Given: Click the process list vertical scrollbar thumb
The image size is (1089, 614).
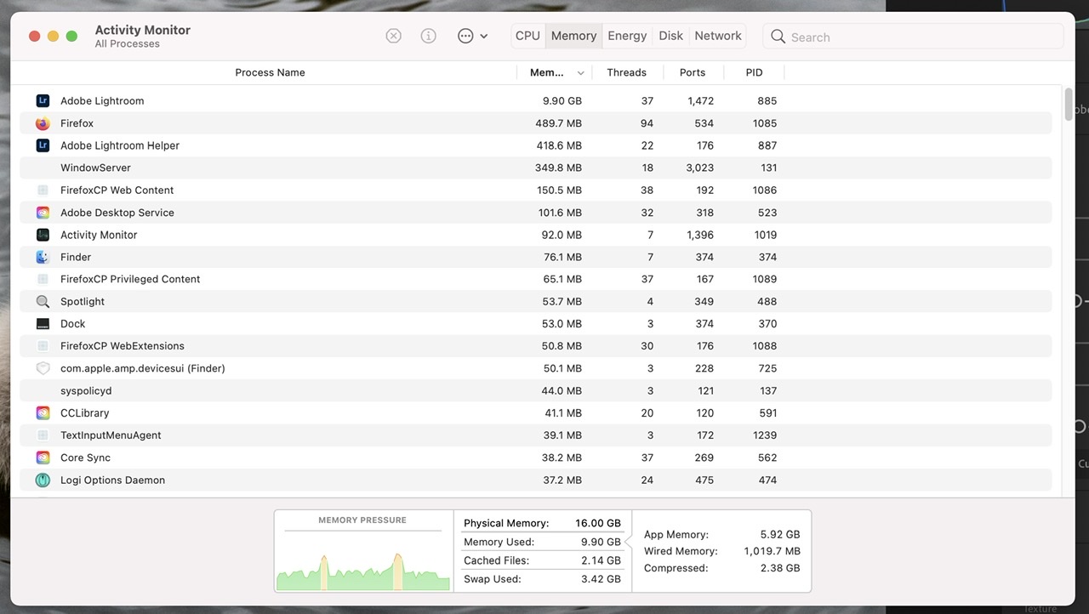Looking at the screenshot, I should [x=1069, y=103].
